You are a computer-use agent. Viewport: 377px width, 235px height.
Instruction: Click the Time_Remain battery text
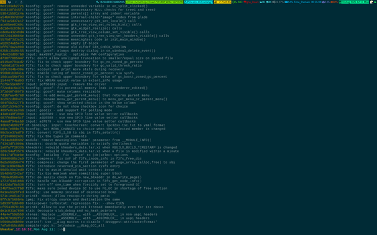[307, 2]
